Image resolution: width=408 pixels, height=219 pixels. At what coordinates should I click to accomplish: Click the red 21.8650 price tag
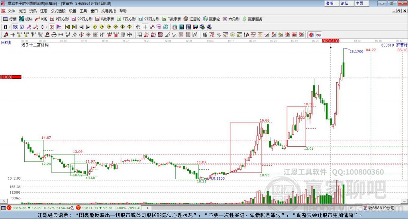tap(11, 77)
